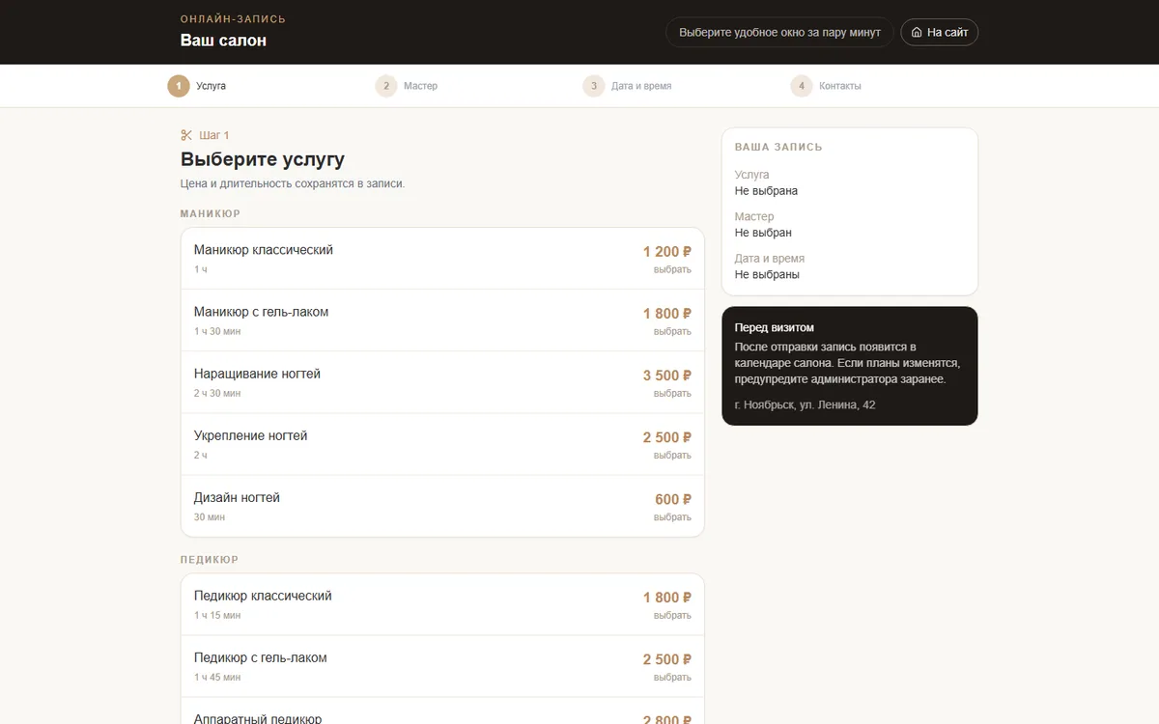This screenshot has height=724, width=1159.
Task: Choose Маникюр с гель-лаком service
Action: coord(442,320)
